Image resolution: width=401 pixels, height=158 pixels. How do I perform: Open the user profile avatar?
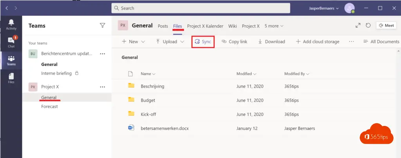(x=349, y=8)
